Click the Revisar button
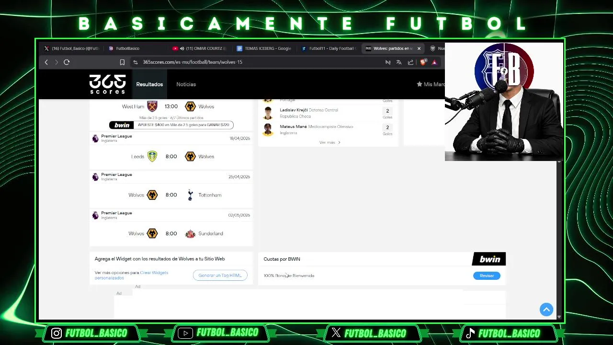This screenshot has height=345, width=613. pos(487,276)
